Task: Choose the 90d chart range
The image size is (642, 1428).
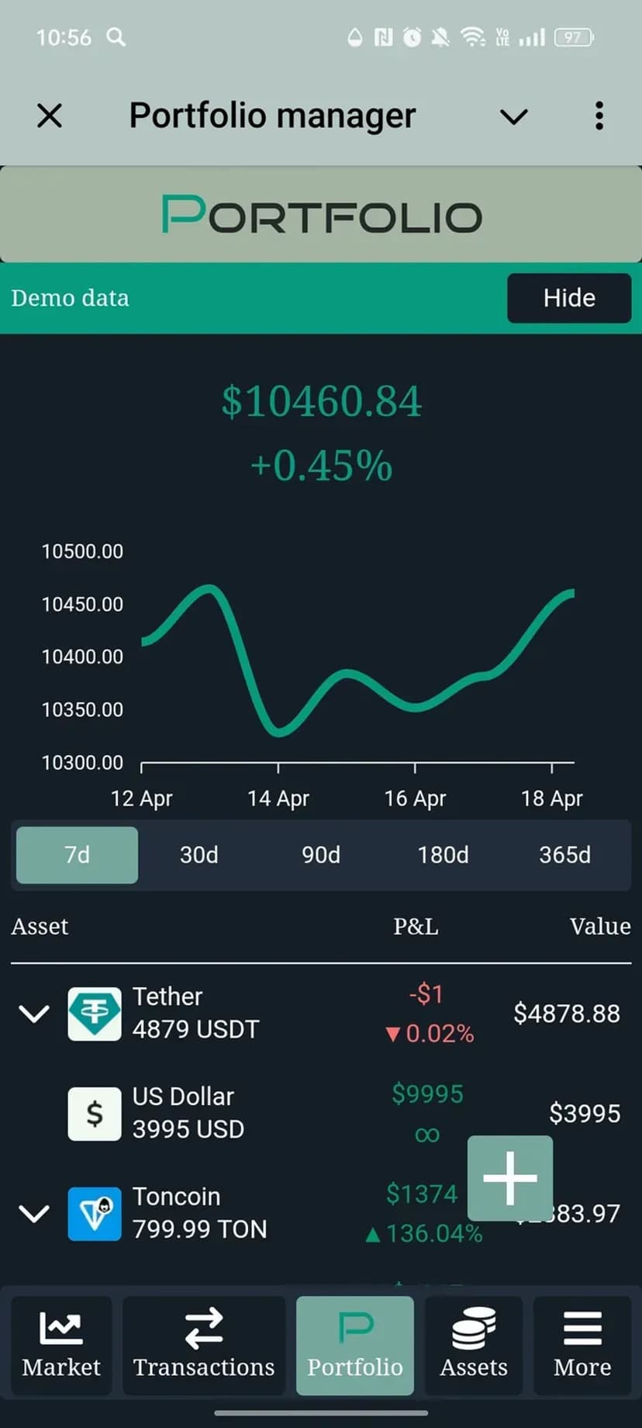Action: coord(321,855)
